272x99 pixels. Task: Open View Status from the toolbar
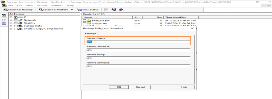point(88,10)
